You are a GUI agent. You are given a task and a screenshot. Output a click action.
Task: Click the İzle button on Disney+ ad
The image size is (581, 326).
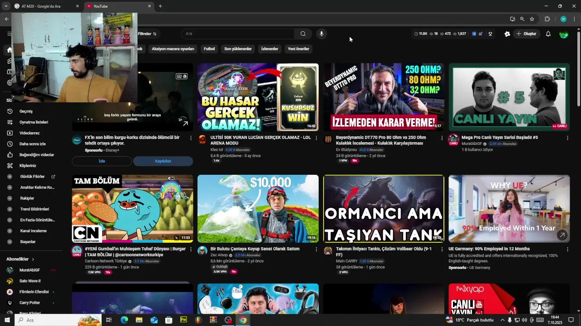pyautogui.click(x=102, y=161)
